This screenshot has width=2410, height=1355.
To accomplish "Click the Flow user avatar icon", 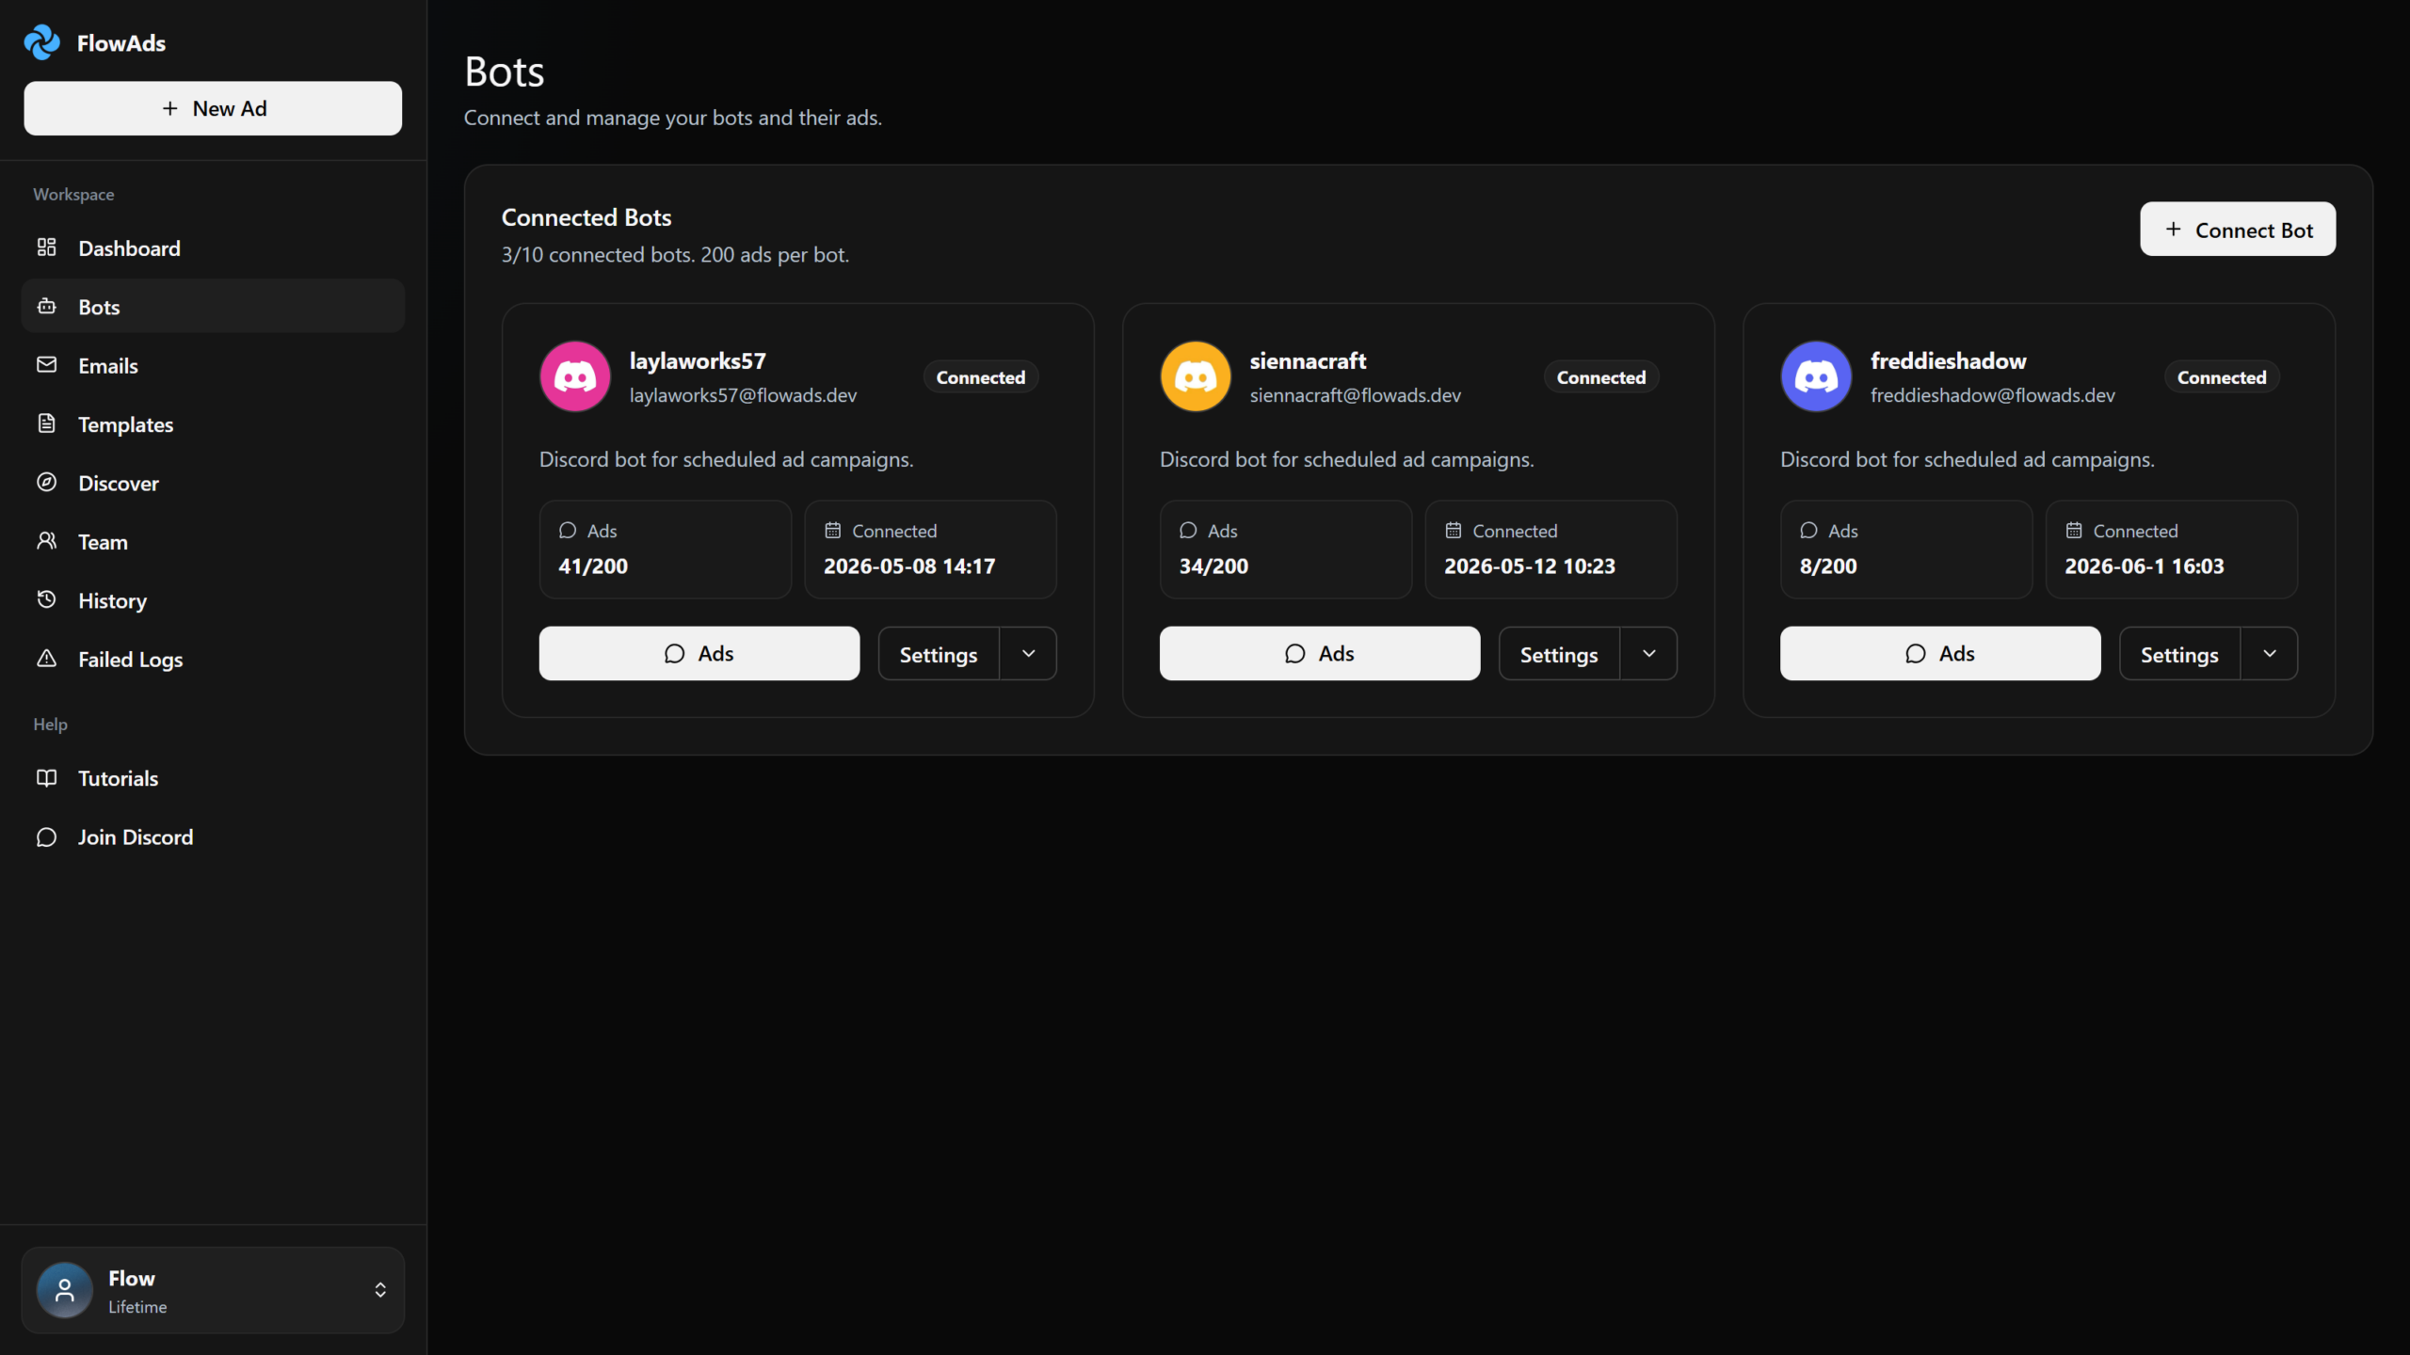I will [x=64, y=1290].
